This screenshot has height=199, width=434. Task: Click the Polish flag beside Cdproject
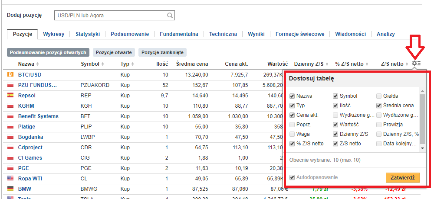click(10, 148)
